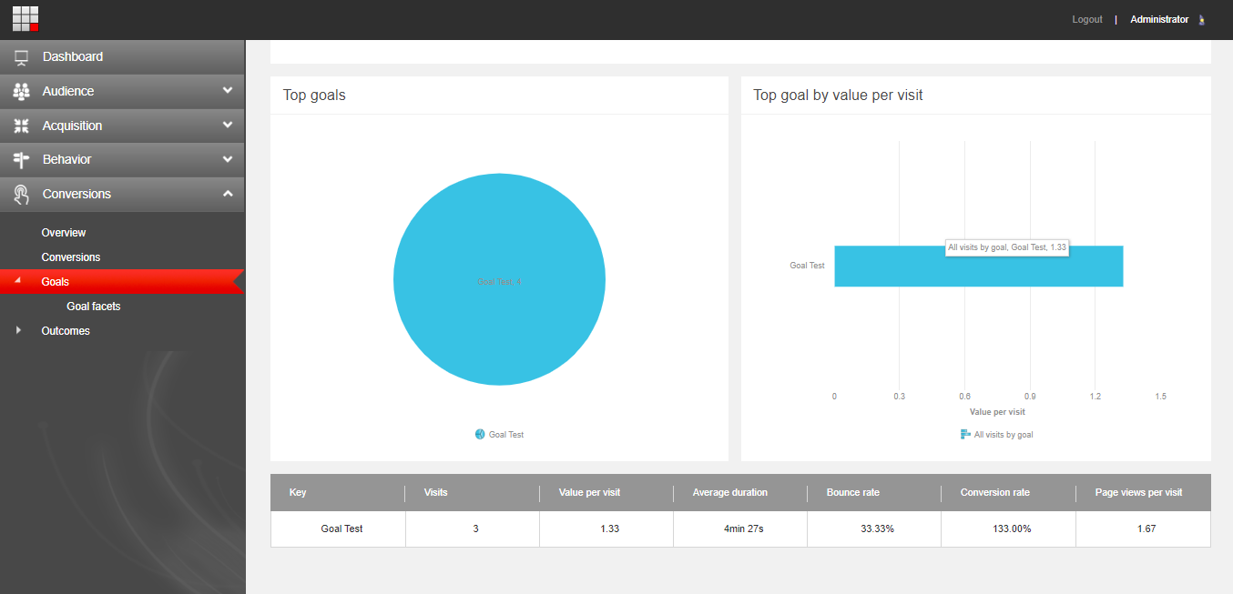Sort table by Conversion rate header
Viewport: 1233px width, 594px height.
point(994,492)
